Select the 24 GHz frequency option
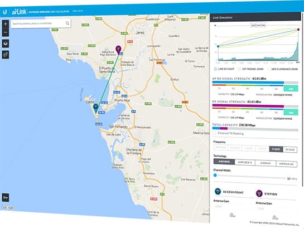This screenshot has height=229, width=304. click(x=289, y=149)
